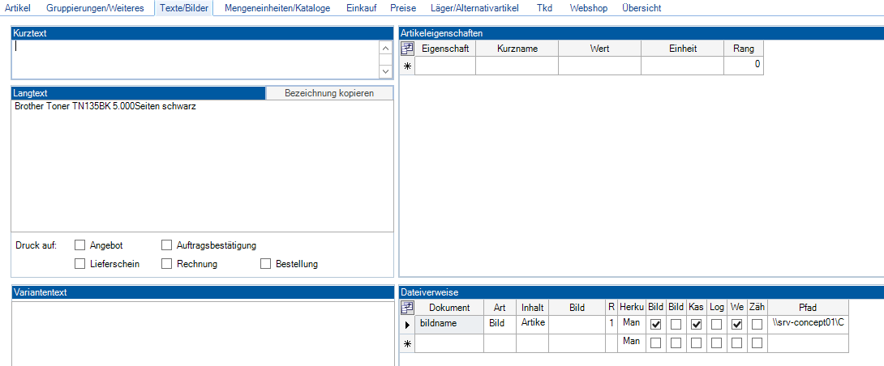The width and height of the screenshot is (884, 366).
Task: Select the bildname row via its arrow marker
Action: tap(407, 324)
